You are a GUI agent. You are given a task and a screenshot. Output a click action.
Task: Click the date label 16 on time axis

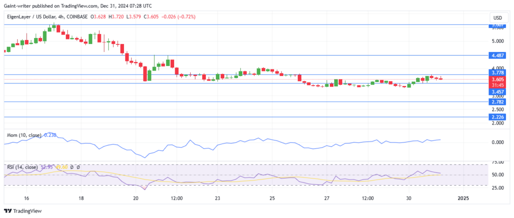tap(27, 198)
